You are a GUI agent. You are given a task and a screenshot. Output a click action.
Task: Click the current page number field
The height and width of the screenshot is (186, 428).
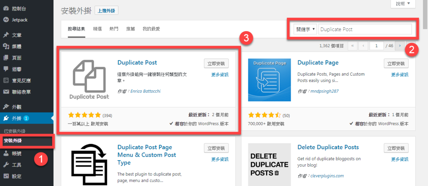tap(377, 46)
